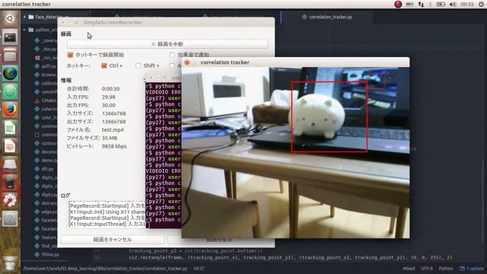Click the red recording tray indicator
The image size is (487, 274).
(398, 4)
